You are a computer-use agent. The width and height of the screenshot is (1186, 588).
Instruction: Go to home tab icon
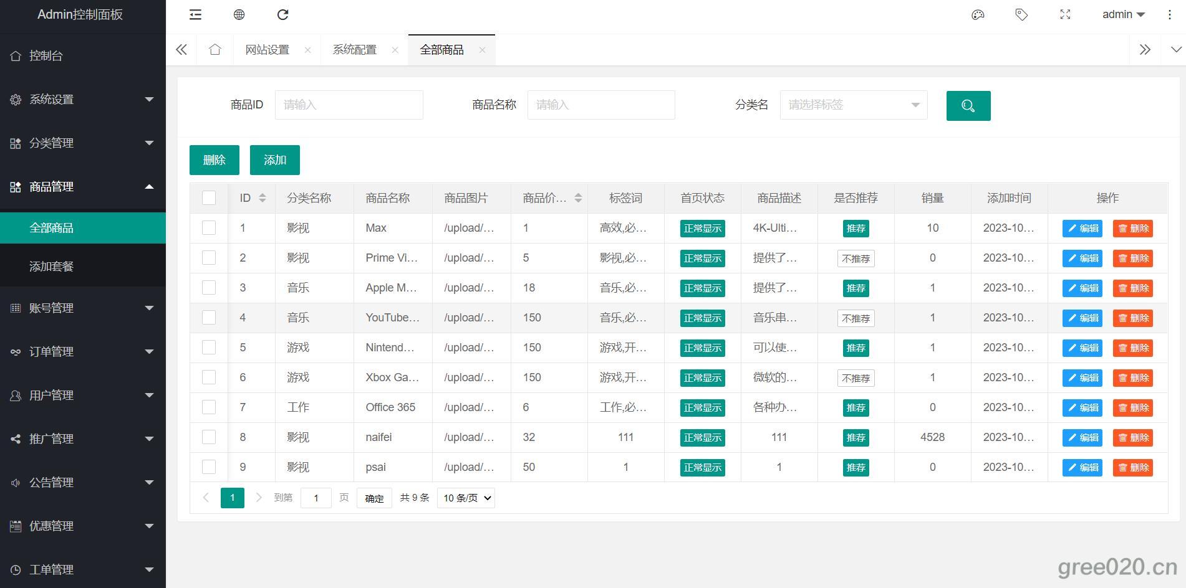(x=215, y=50)
